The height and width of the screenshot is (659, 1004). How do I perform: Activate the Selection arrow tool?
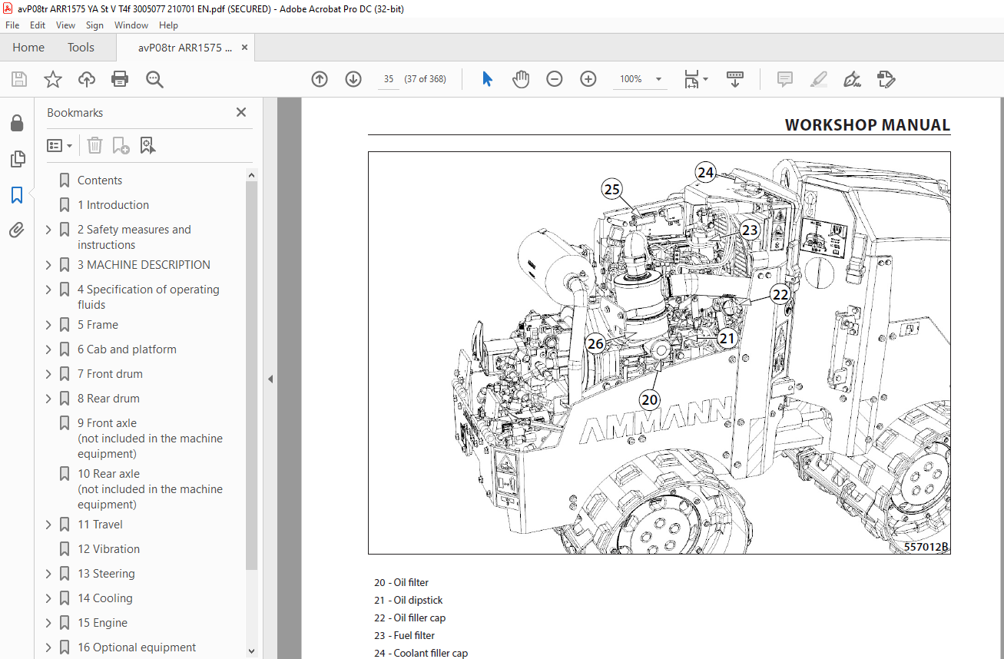[487, 79]
